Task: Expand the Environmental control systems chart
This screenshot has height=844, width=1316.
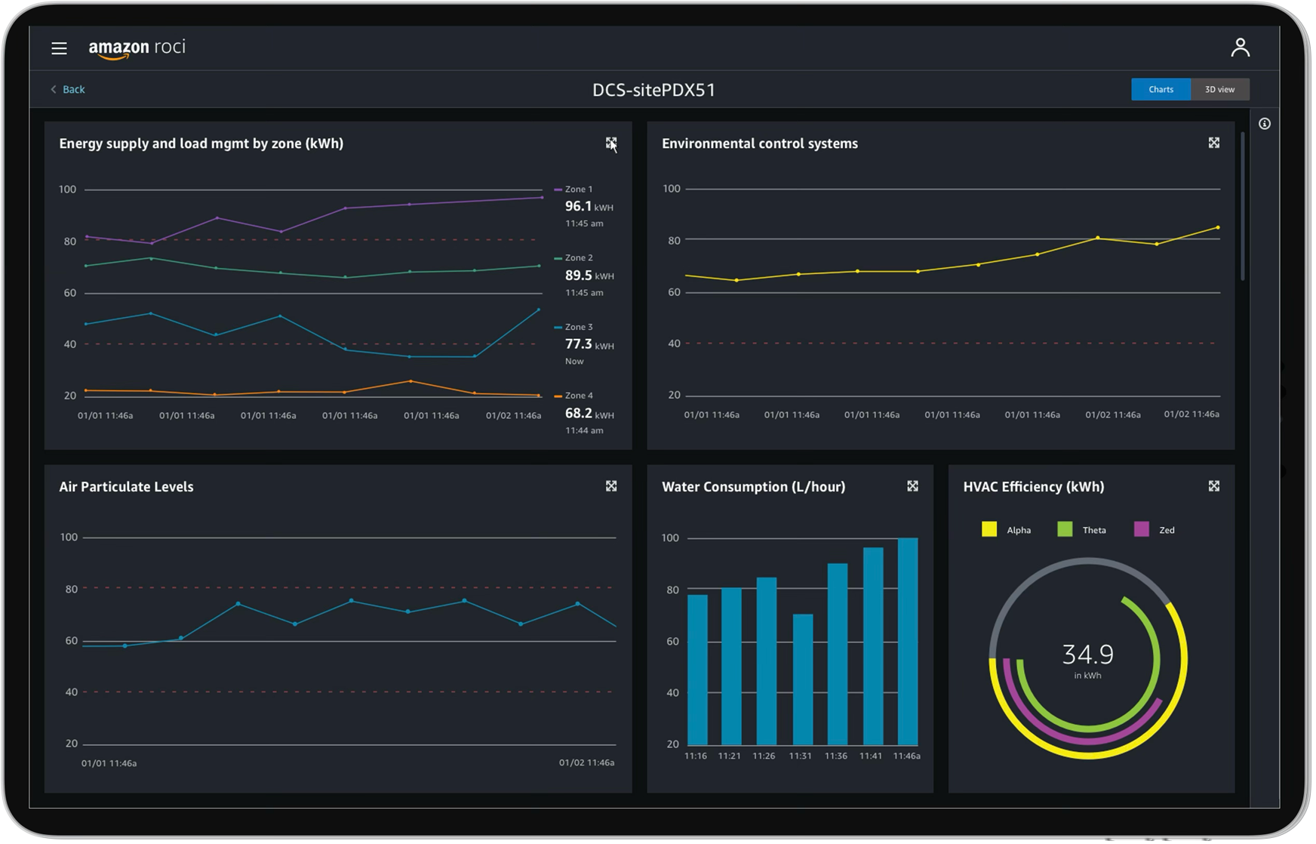Action: tap(1213, 143)
